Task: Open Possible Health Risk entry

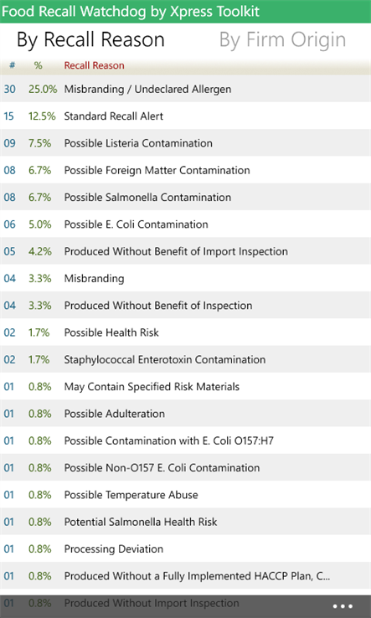Action: point(185,332)
